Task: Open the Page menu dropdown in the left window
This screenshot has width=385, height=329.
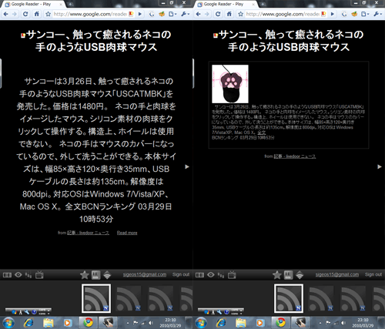Action: tap(172, 14)
